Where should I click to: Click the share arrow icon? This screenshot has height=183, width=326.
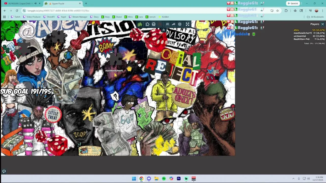tap(174, 24)
